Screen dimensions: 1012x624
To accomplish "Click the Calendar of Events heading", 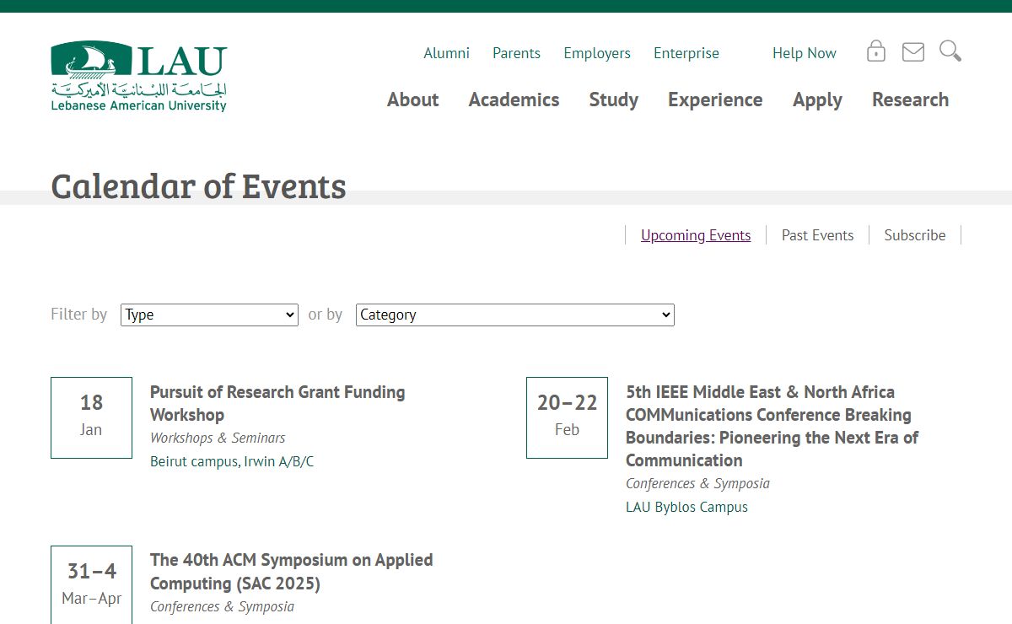I will [198, 186].
